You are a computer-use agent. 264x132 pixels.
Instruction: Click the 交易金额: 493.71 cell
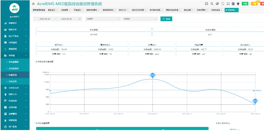[x=199, y=49]
